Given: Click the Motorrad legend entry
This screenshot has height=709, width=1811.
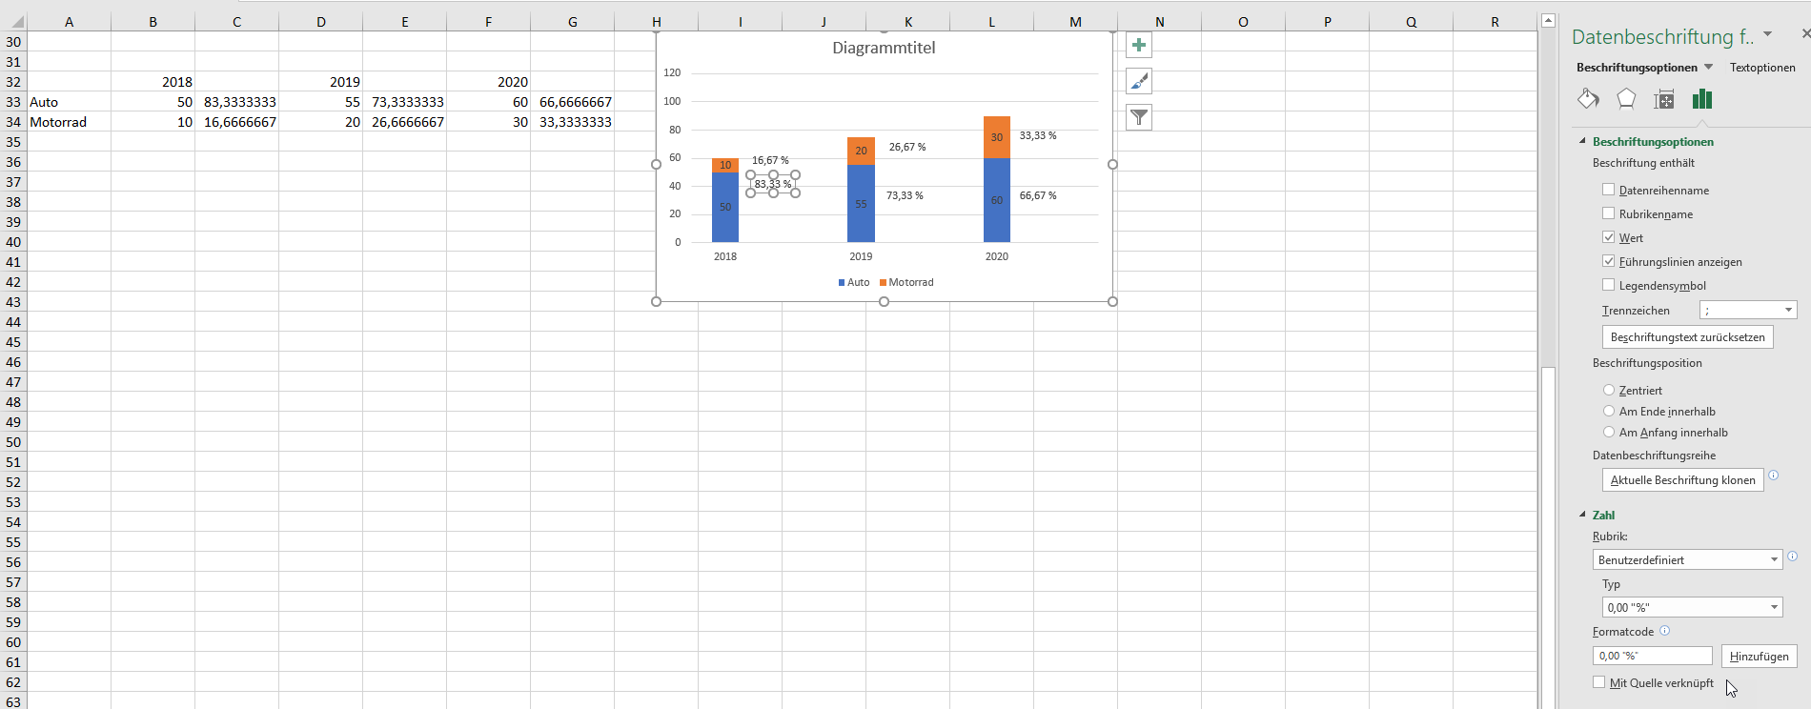Looking at the screenshot, I should [906, 282].
